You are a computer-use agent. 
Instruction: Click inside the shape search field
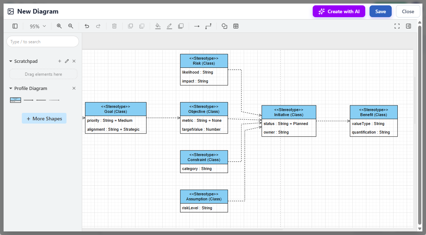click(43, 41)
